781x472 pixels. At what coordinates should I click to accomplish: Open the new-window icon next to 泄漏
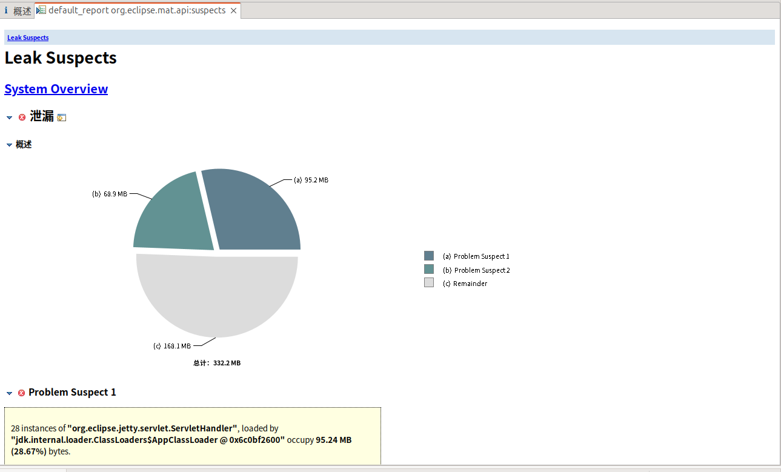coord(61,118)
